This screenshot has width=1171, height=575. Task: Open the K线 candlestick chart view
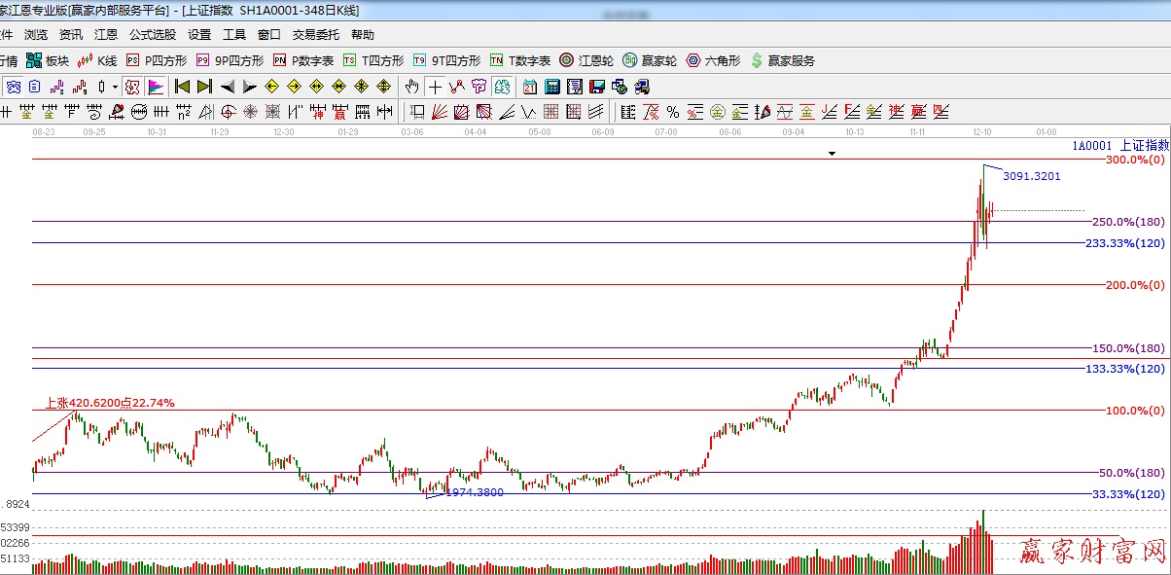(97, 60)
